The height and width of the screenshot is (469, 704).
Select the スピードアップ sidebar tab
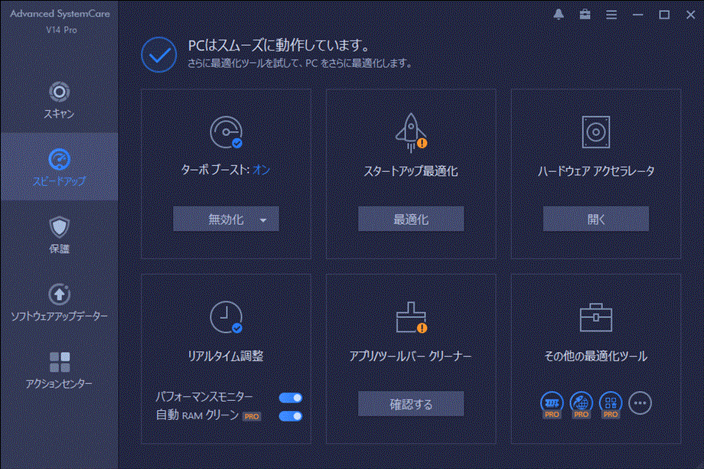(x=59, y=167)
